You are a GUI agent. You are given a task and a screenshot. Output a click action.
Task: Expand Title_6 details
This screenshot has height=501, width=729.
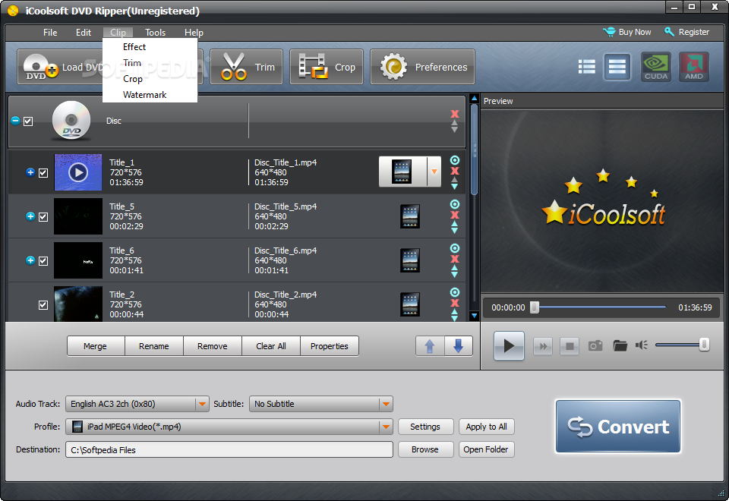click(x=30, y=260)
